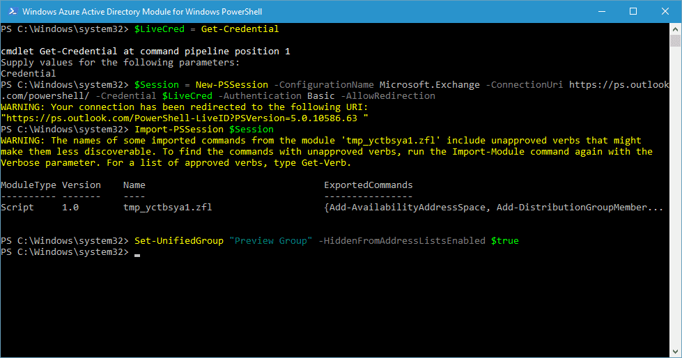Click the Microsoft.Exchange configuration name

click(x=429, y=85)
